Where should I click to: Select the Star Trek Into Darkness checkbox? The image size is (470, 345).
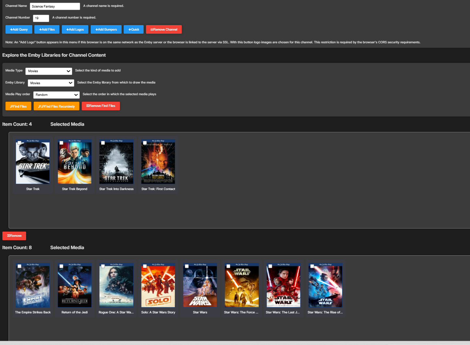103,143
